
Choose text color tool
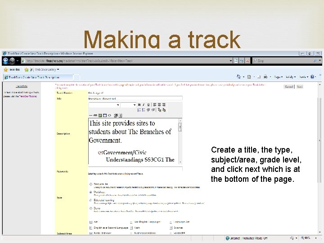coord(159,110)
